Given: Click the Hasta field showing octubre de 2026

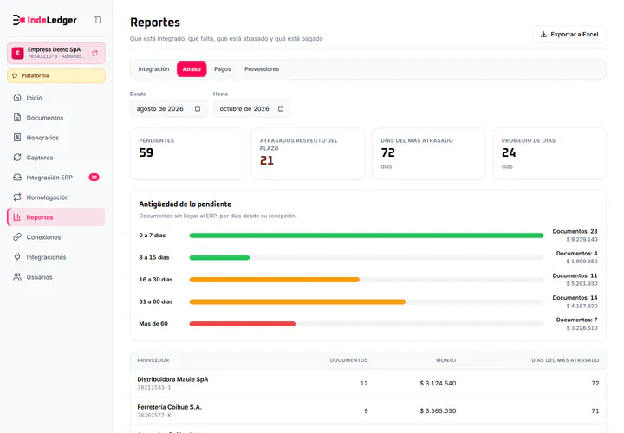Looking at the screenshot, I should (252, 108).
